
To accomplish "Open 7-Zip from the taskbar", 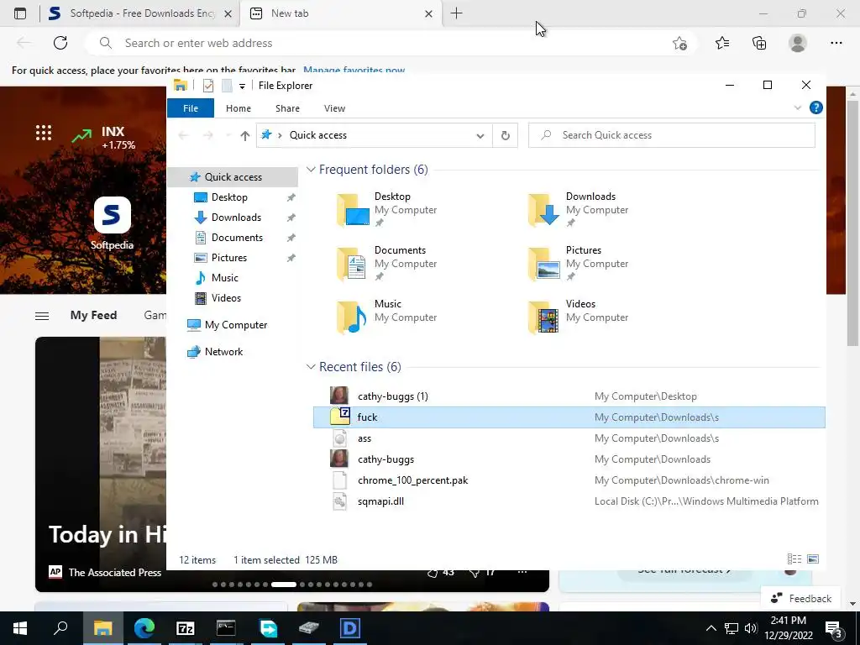I will tap(186, 628).
